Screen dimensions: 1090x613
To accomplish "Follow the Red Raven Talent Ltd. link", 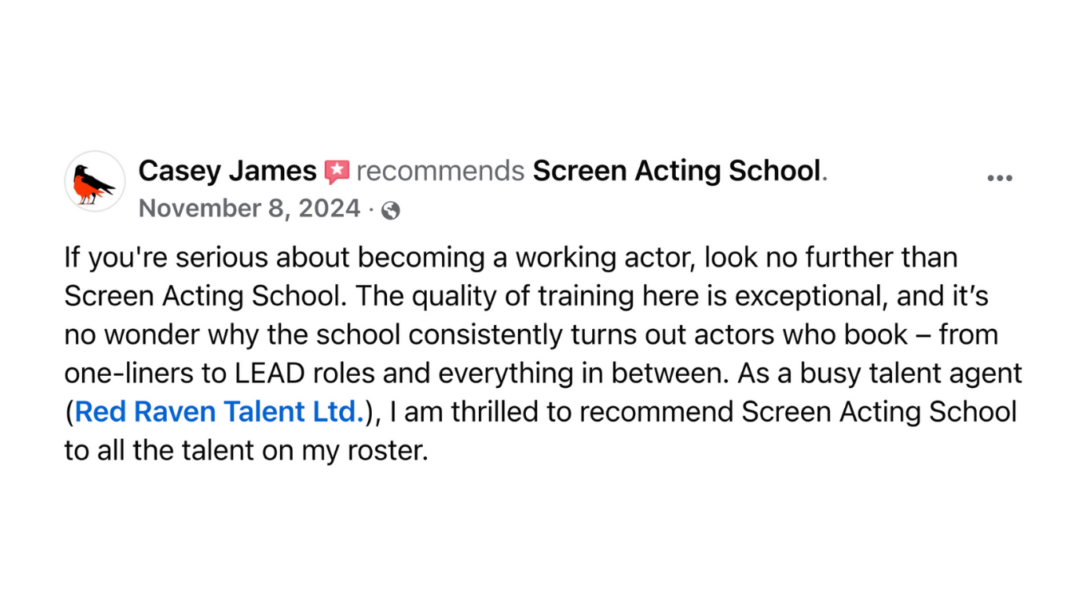I will [x=219, y=412].
